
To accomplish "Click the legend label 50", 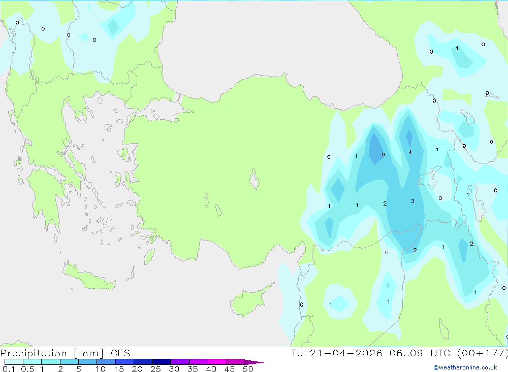I will [x=248, y=369].
